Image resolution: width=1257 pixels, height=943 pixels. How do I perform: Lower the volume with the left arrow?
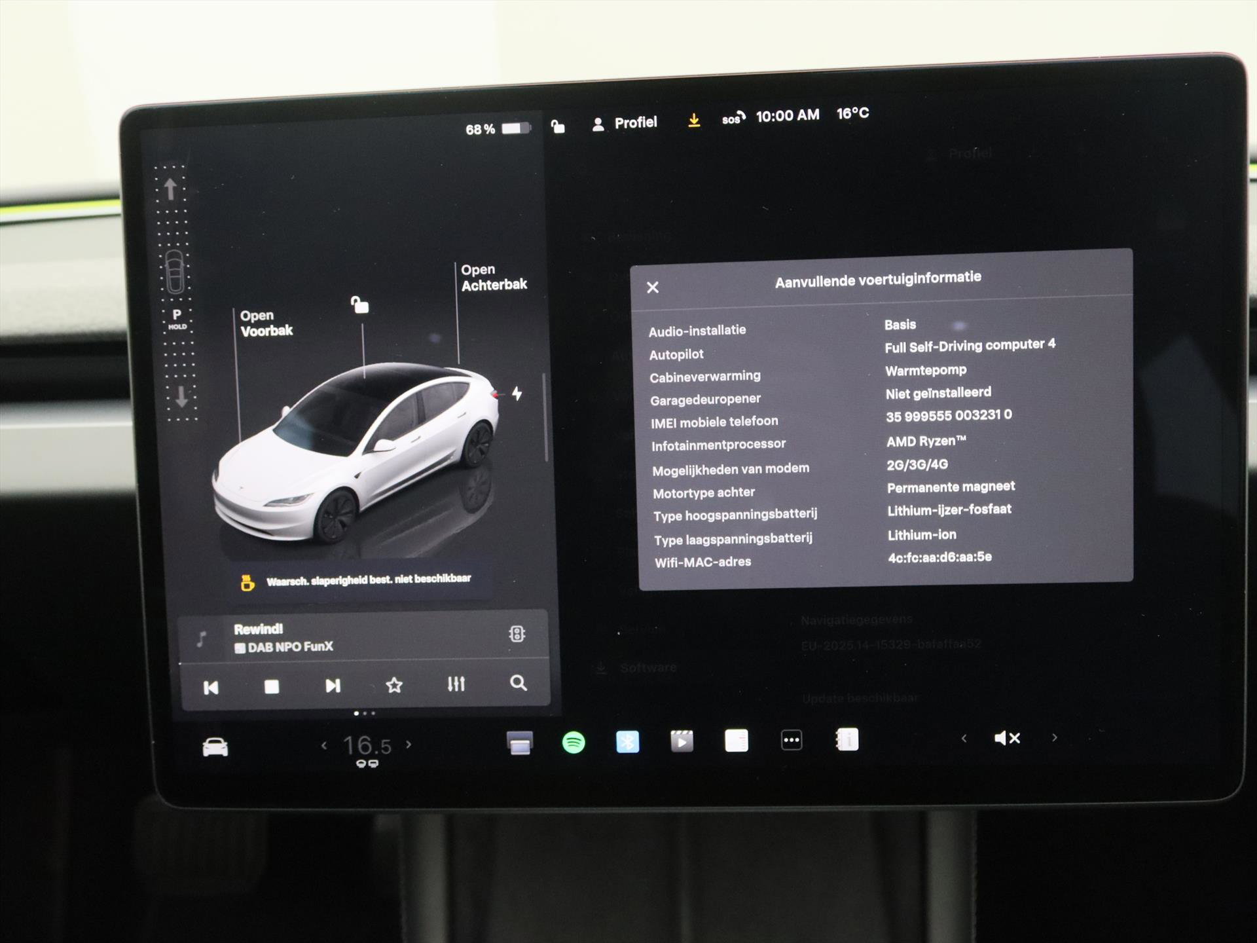coord(964,738)
